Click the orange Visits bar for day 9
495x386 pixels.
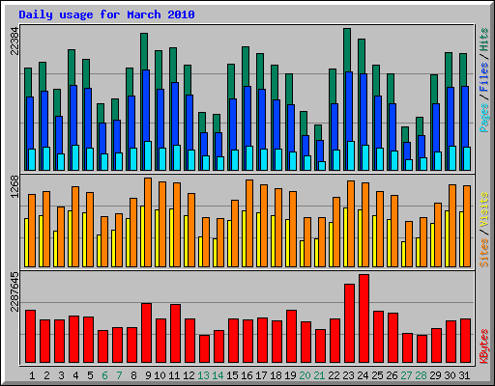click(148, 222)
